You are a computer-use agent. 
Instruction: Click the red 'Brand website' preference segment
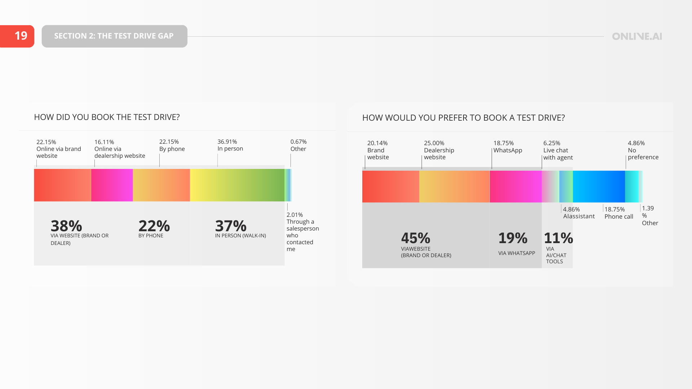390,187
